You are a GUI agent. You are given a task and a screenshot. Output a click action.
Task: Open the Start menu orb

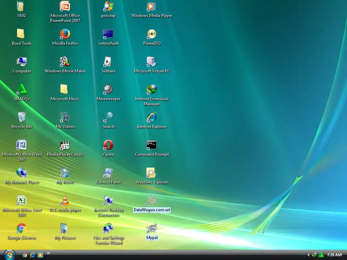pos(9,255)
